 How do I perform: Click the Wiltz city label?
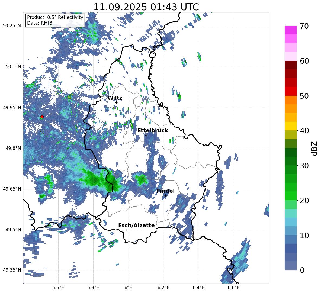(x=115, y=98)
